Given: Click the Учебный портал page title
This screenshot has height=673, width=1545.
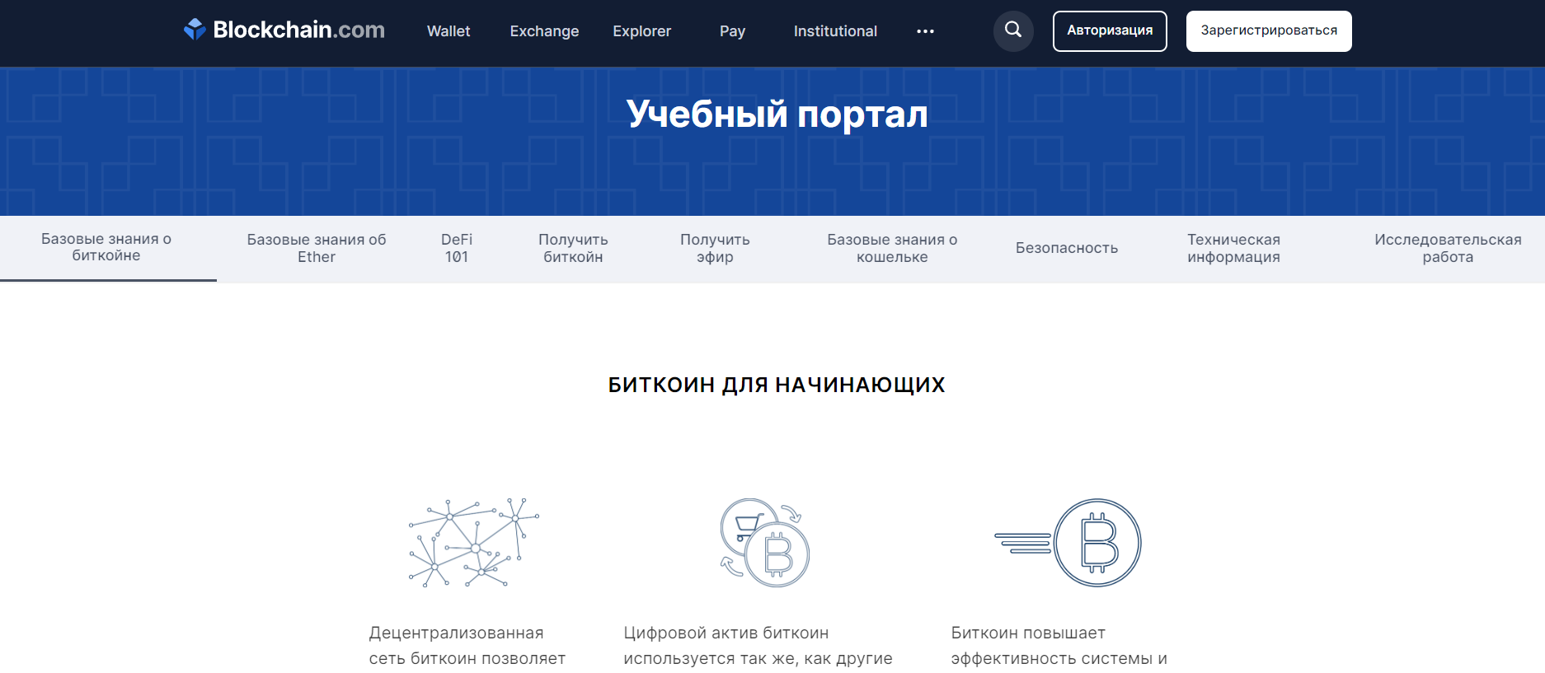Looking at the screenshot, I should [x=777, y=115].
